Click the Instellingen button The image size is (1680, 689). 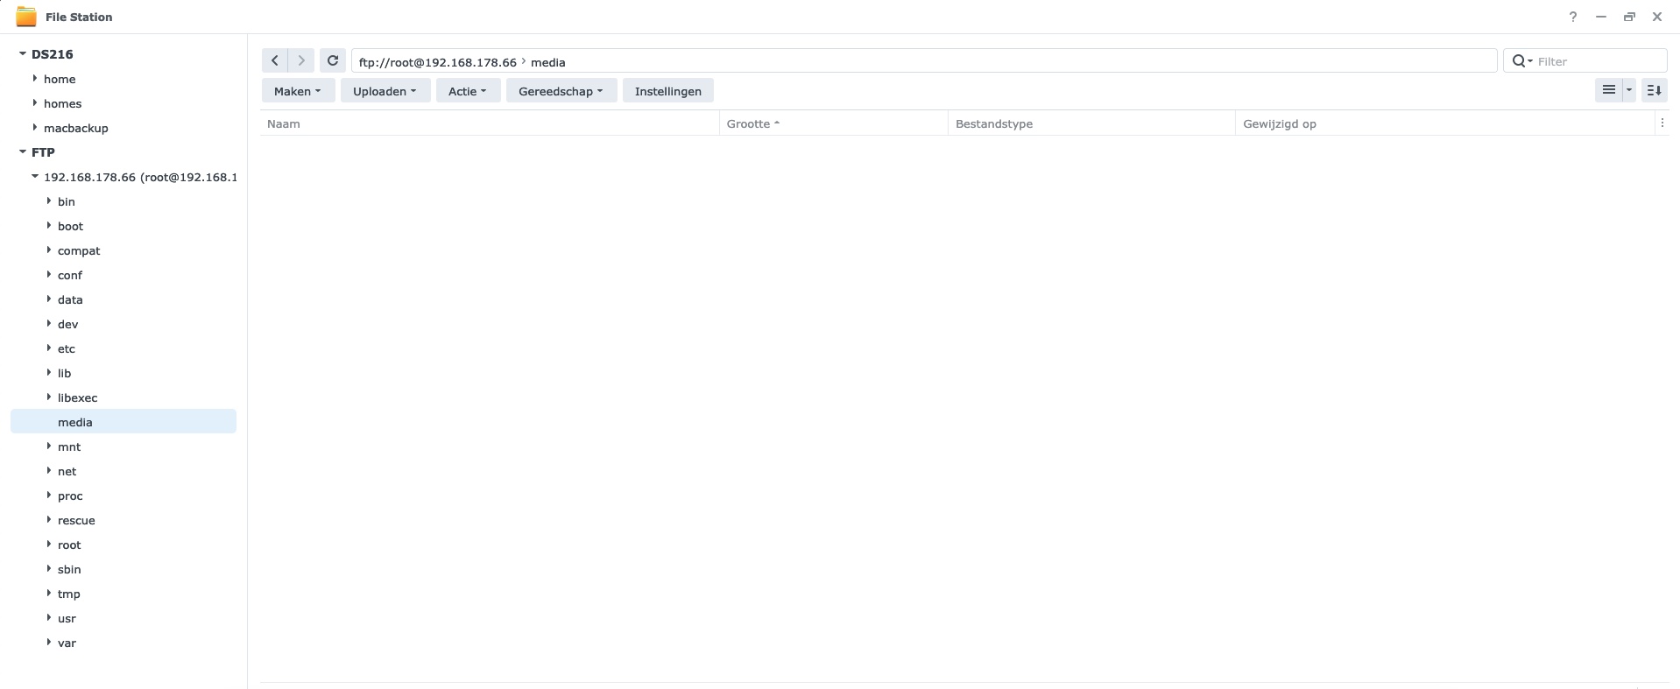(668, 91)
